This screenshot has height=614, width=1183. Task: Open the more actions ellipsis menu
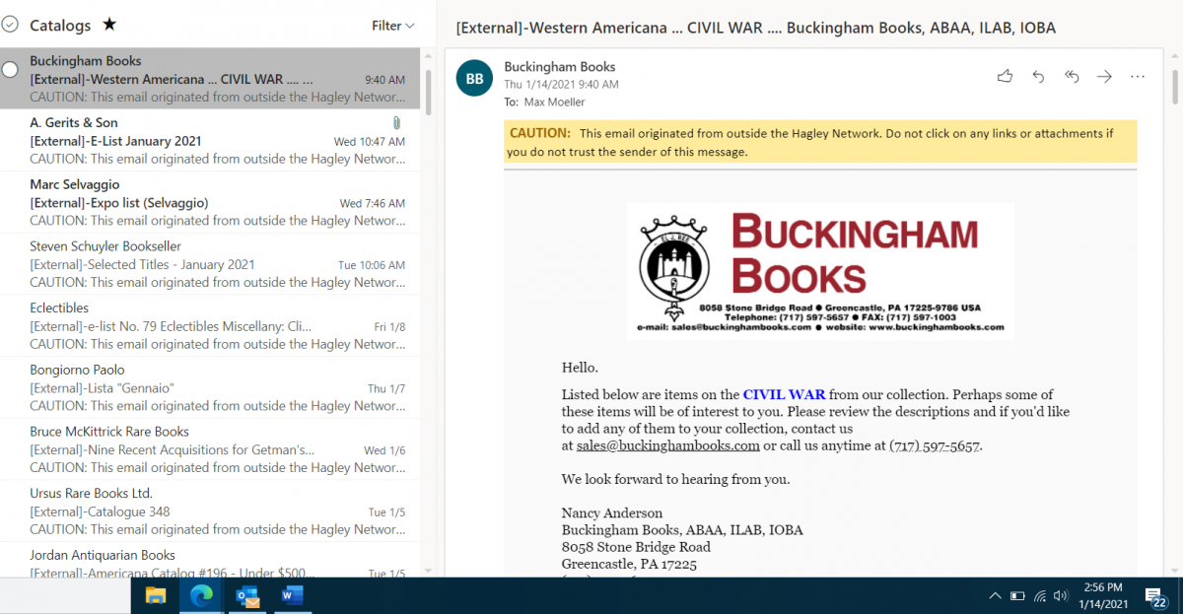1138,76
